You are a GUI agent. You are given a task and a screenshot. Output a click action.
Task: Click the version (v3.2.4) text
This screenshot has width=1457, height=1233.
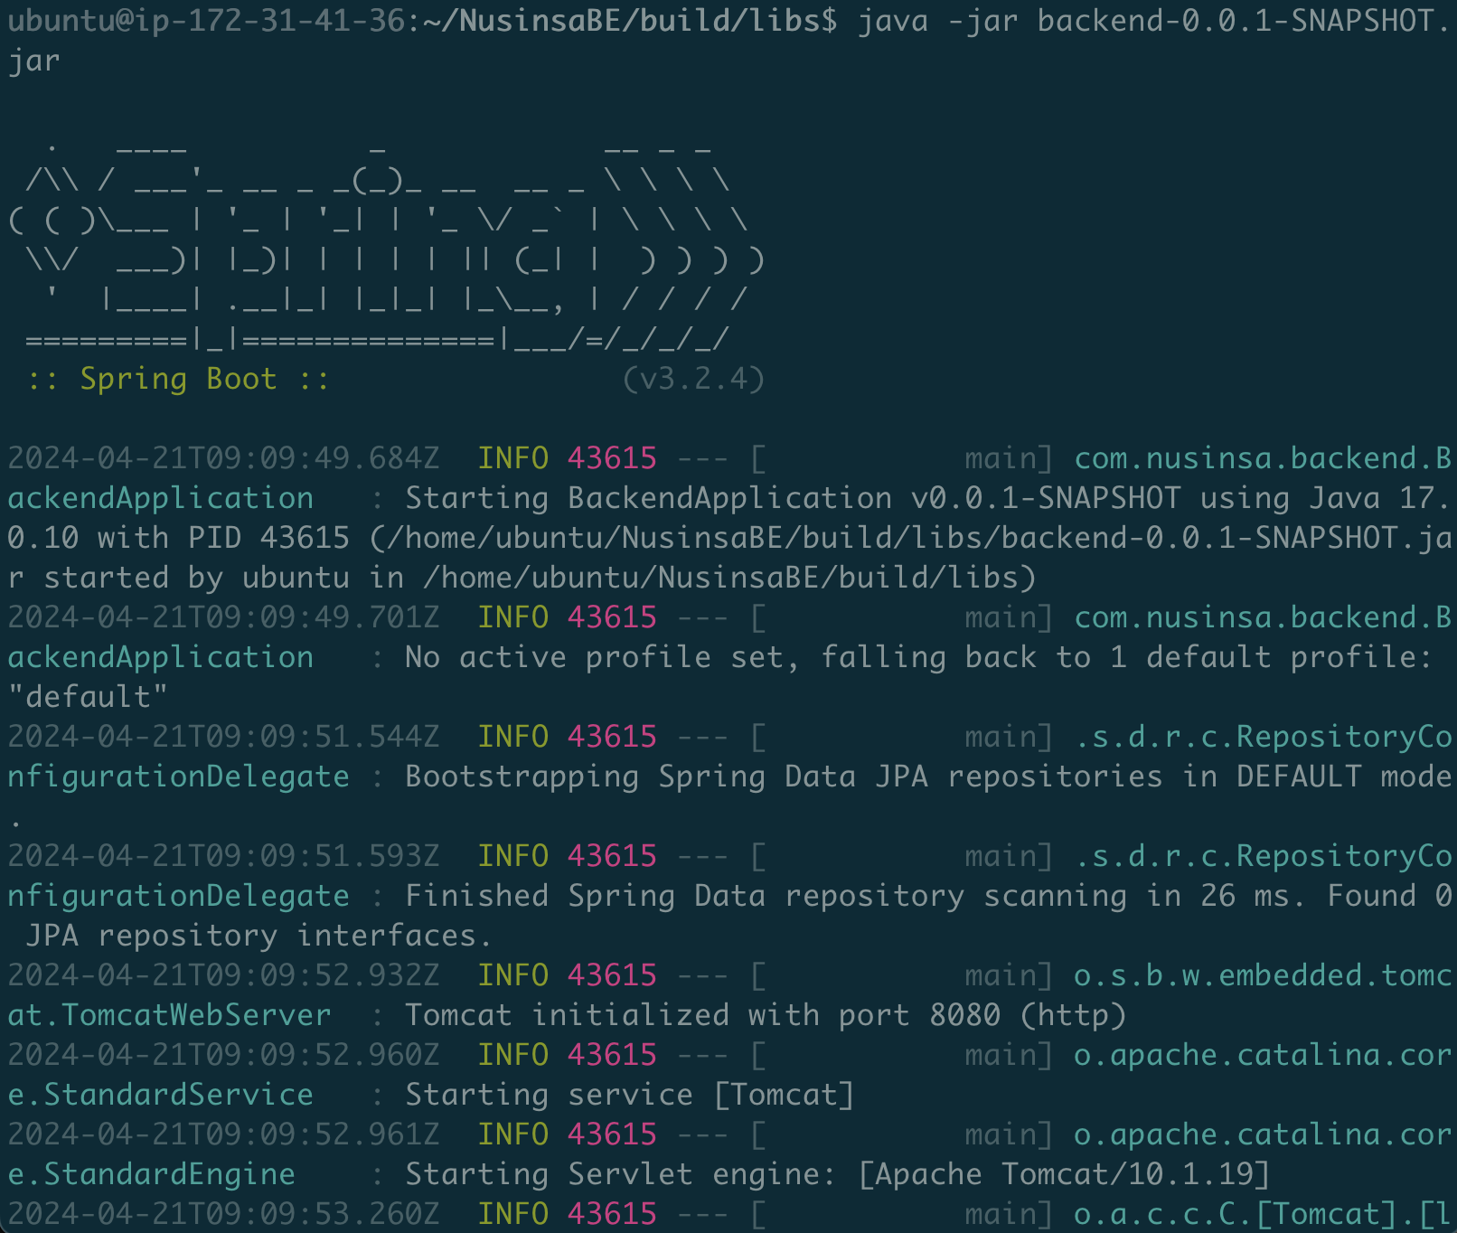(x=693, y=379)
